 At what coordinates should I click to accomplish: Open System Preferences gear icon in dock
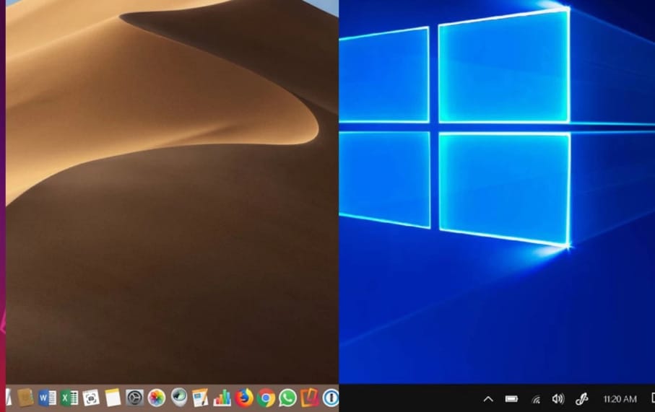[135, 398]
